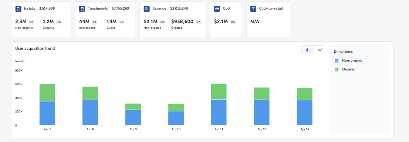Click the Apr 10 axis label
This screenshot has width=409, height=142.
[176, 129]
